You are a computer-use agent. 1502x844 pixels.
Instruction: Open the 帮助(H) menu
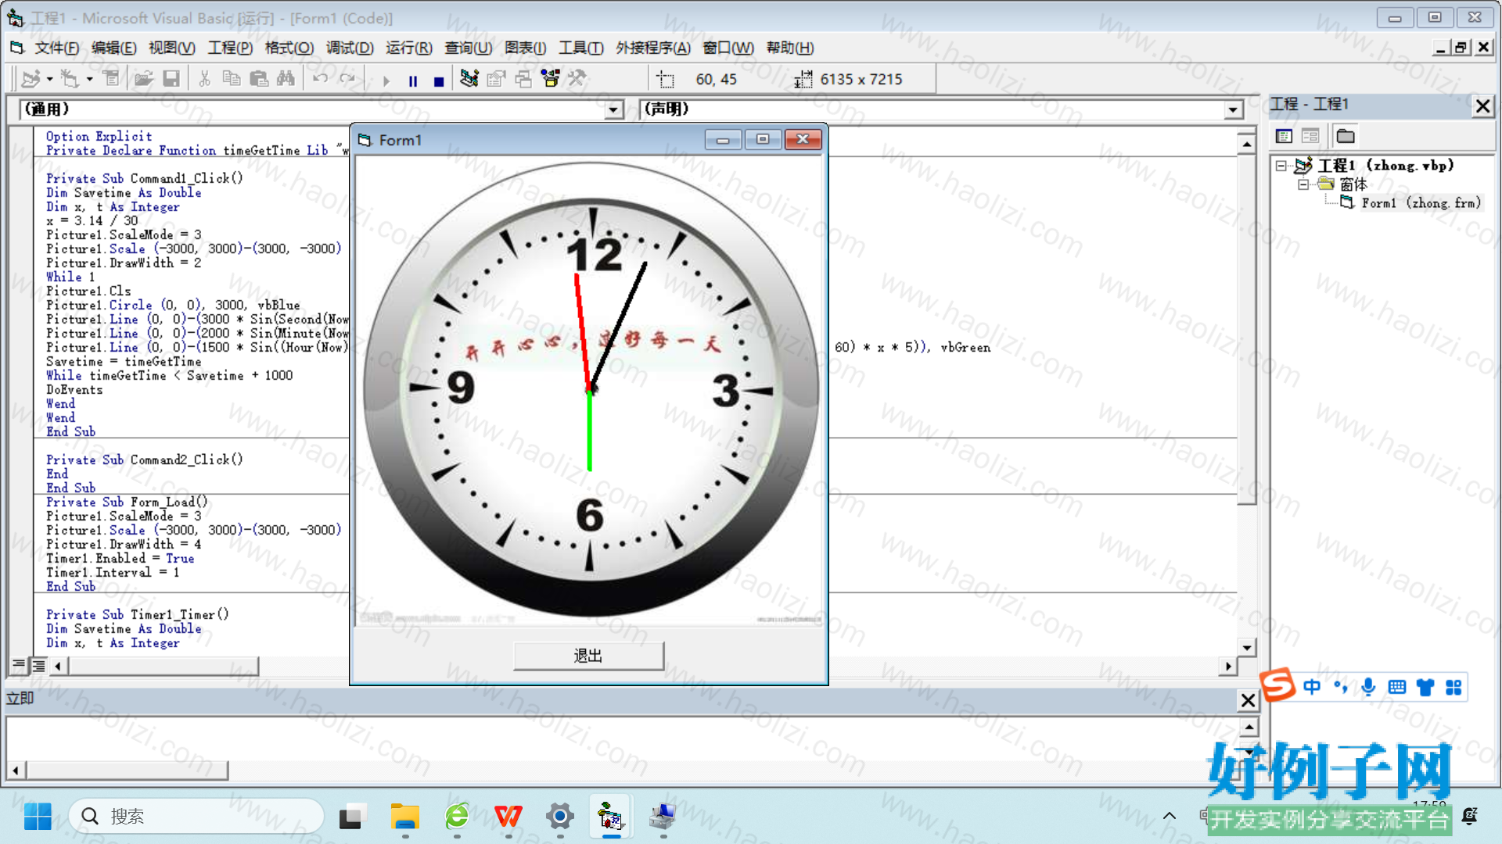(790, 48)
